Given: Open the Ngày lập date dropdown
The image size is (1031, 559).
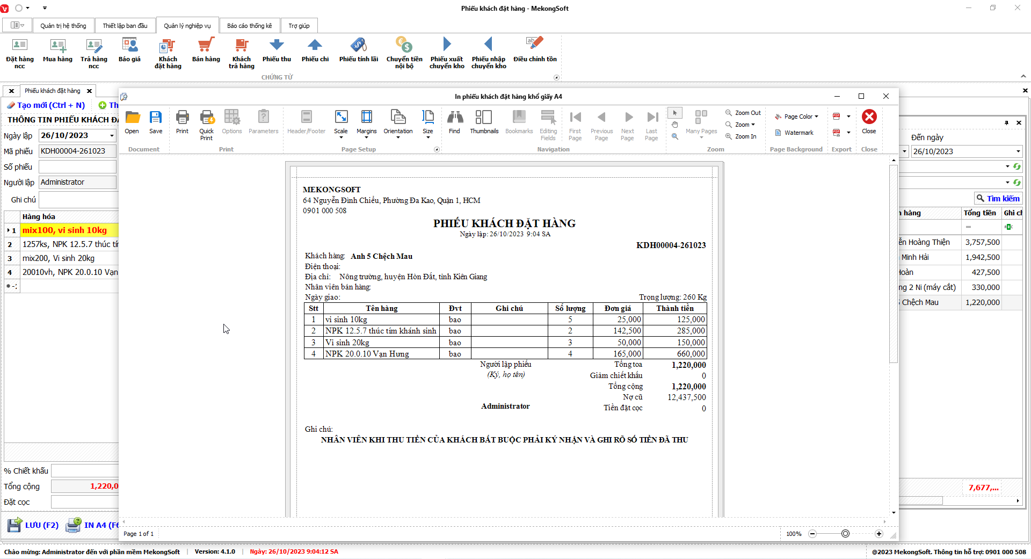Looking at the screenshot, I should [112, 136].
